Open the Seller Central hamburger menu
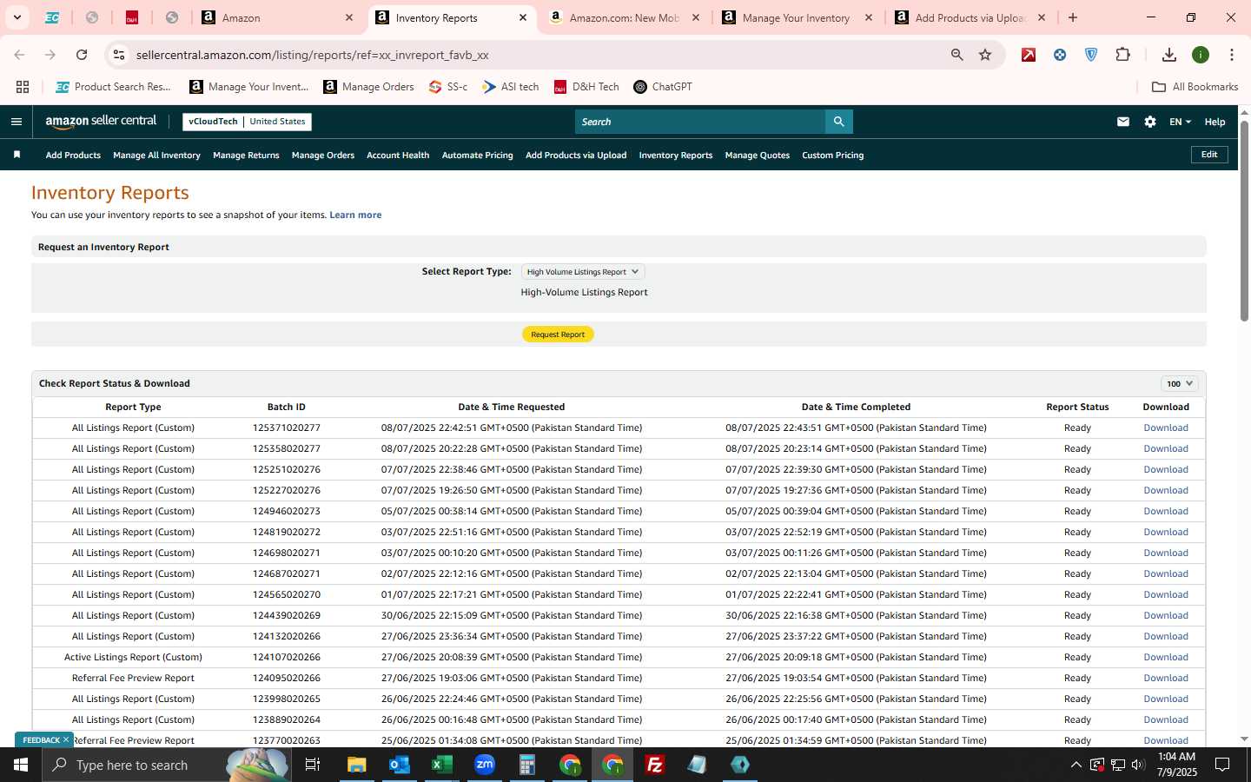This screenshot has height=782, width=1251. click(16, 122)
